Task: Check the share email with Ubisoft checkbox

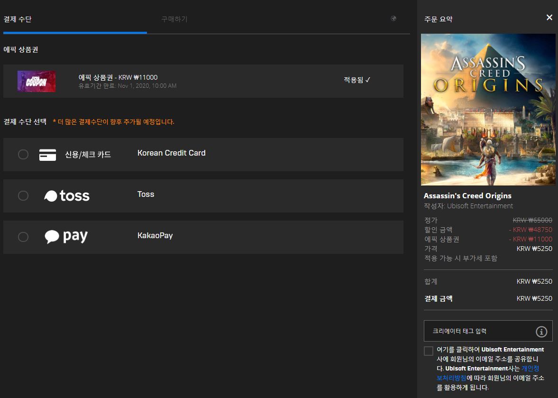Action: [x=429, y=351]
